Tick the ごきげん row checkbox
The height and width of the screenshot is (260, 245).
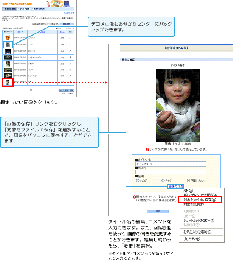point(70,64)
